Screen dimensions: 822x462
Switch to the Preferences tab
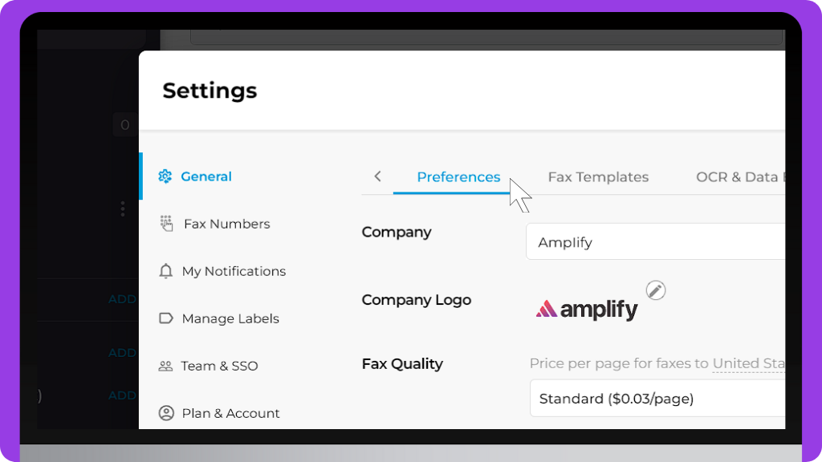pyautogui.click(x=458, y=177)
